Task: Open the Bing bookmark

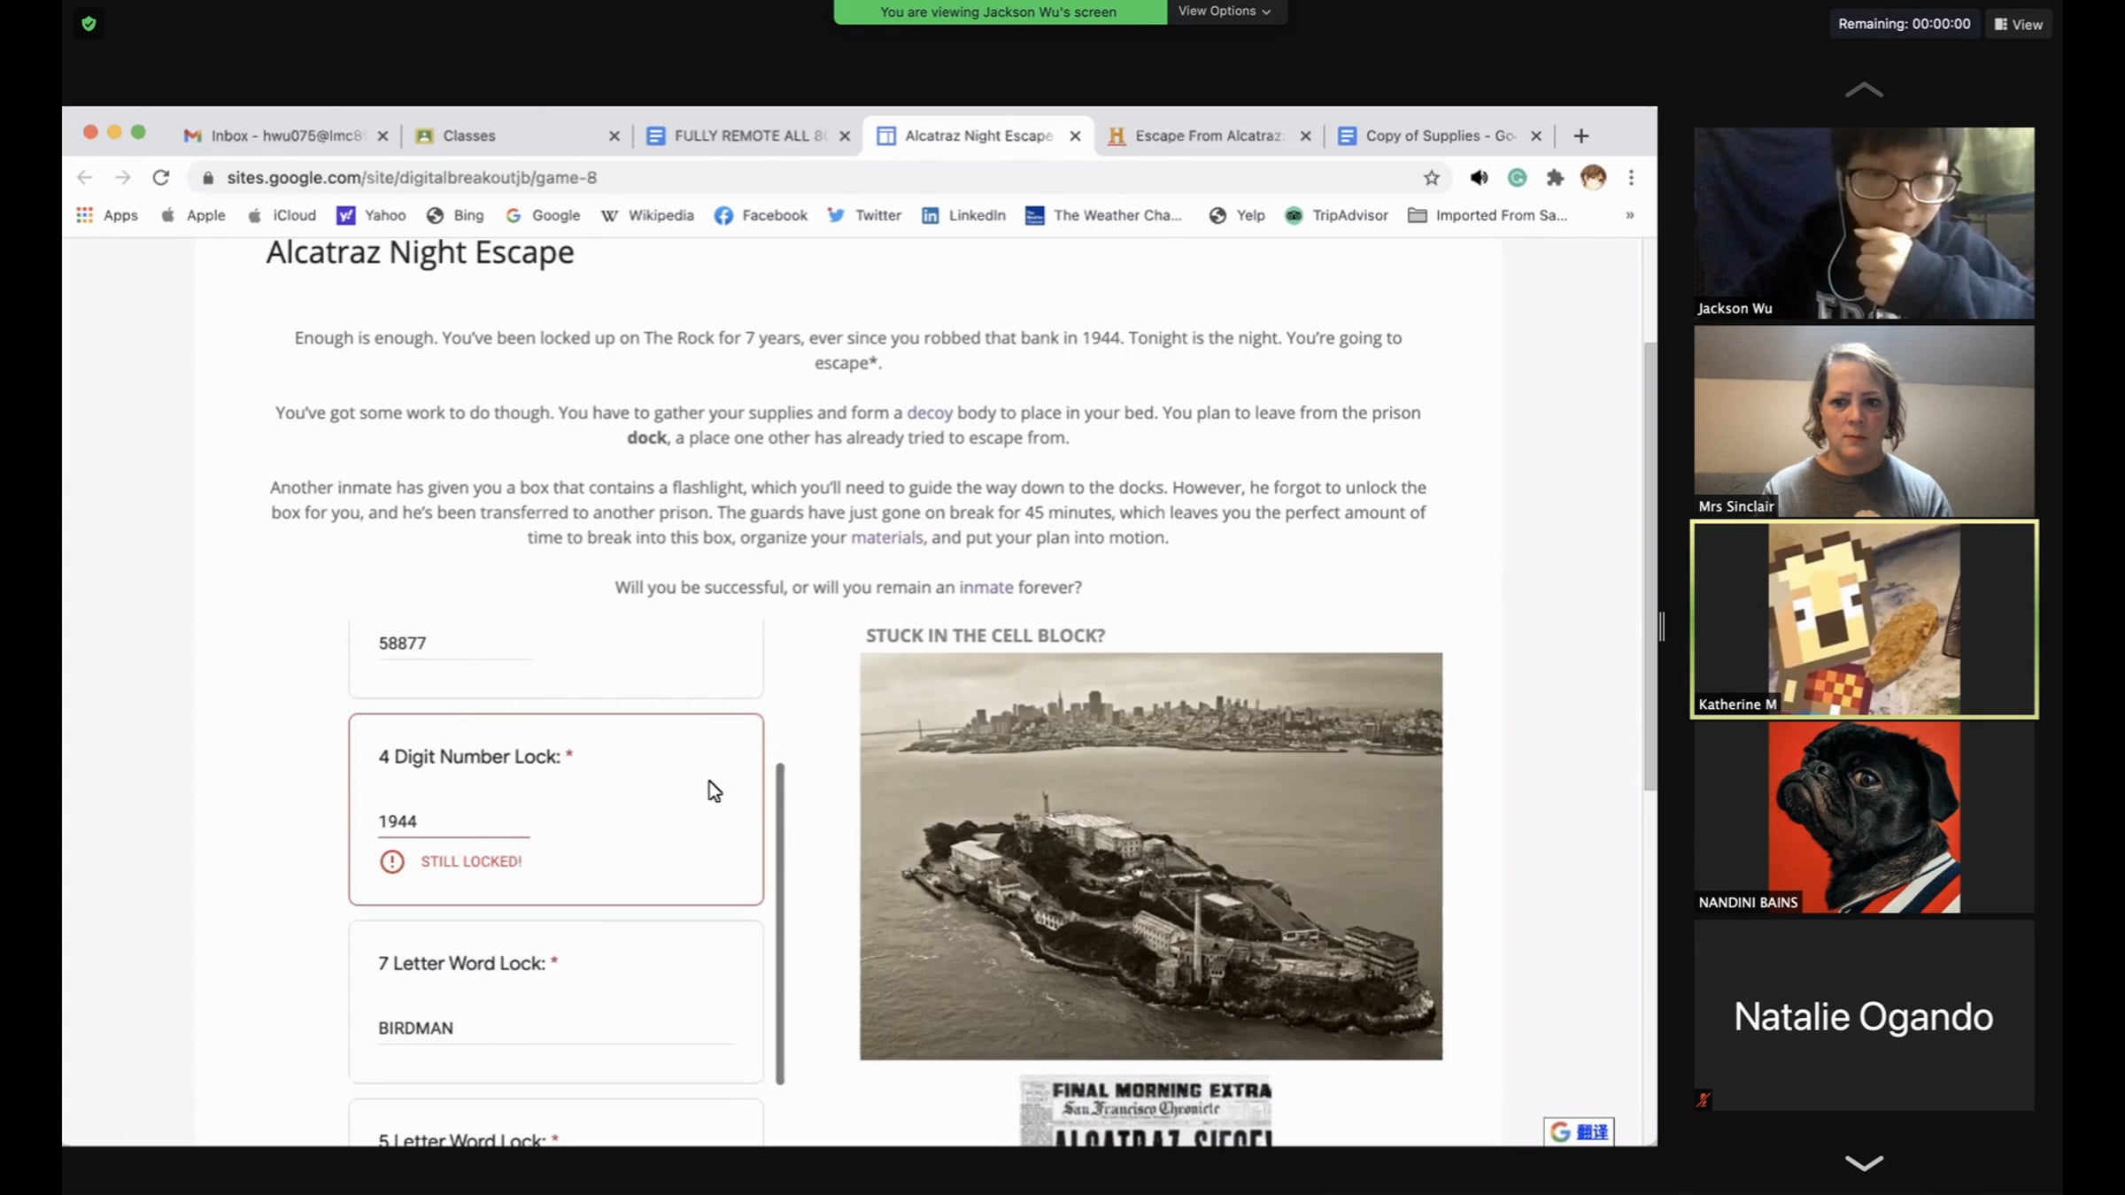Action: pyautogui.click(x=455, y=215)
